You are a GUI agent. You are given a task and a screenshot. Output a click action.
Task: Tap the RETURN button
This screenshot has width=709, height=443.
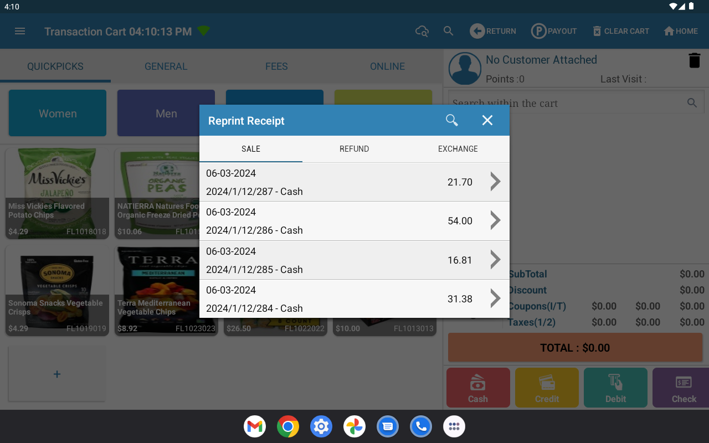click(x=493, y=31)
